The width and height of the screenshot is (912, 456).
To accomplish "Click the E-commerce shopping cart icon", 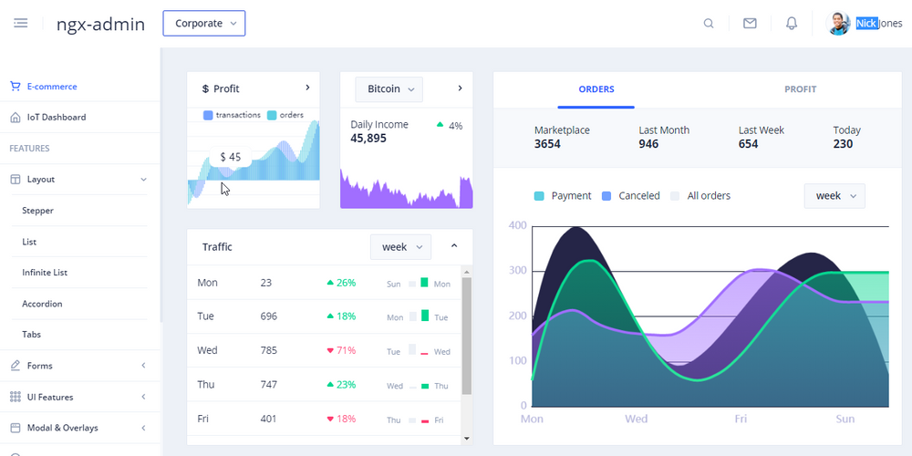I will (x=16, y=86).
